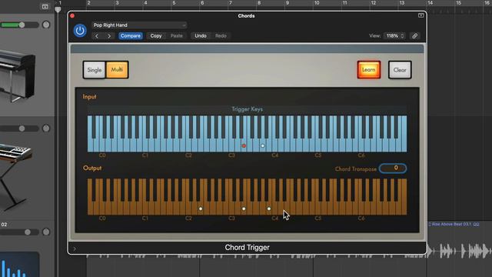Expand the disclosure arrow beside Chord Trigger
Screen dimensions: 492x277
point(75,249)
